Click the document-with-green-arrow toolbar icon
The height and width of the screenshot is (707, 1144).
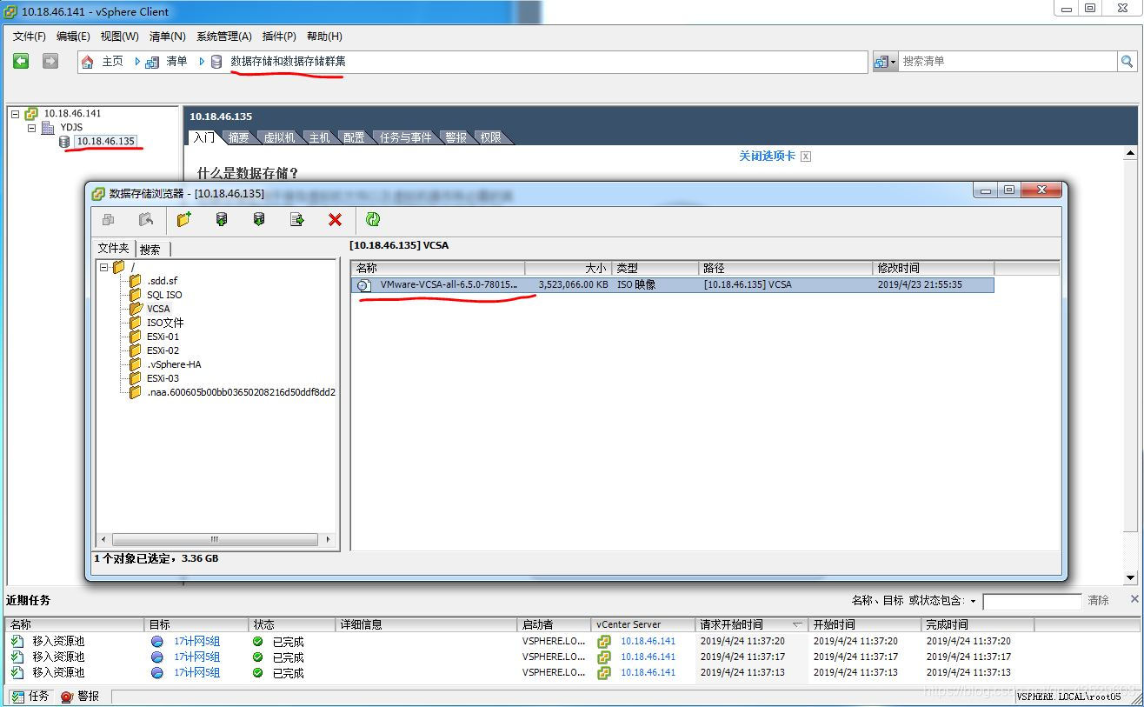click(x=297, y=220)
